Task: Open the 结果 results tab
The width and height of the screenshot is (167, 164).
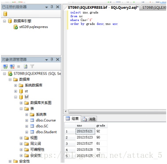Action: [72, 119]
